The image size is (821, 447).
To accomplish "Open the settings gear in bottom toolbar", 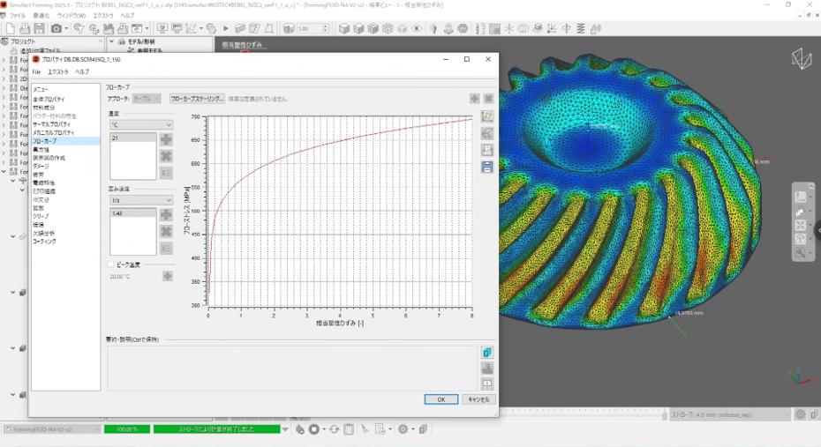I will (x=403, y=429).
